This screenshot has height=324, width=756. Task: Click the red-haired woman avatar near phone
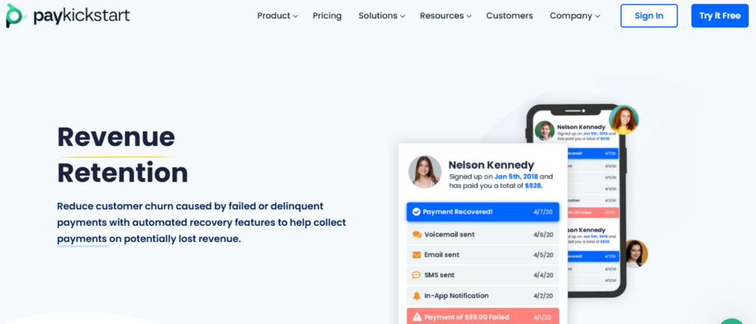(624, 120)
